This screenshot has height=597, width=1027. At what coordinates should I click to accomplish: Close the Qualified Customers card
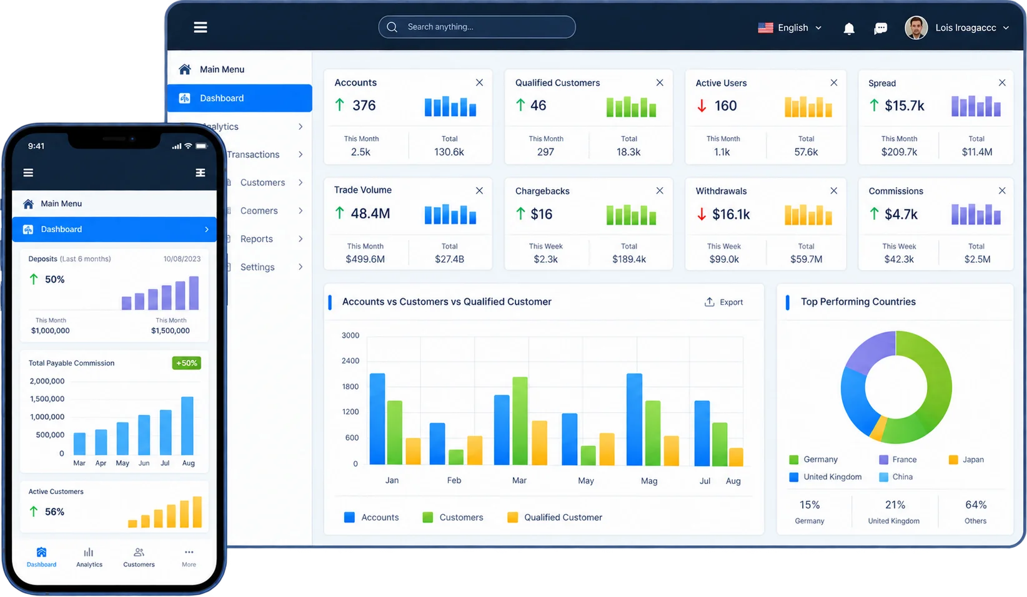(x=660, y=82)
